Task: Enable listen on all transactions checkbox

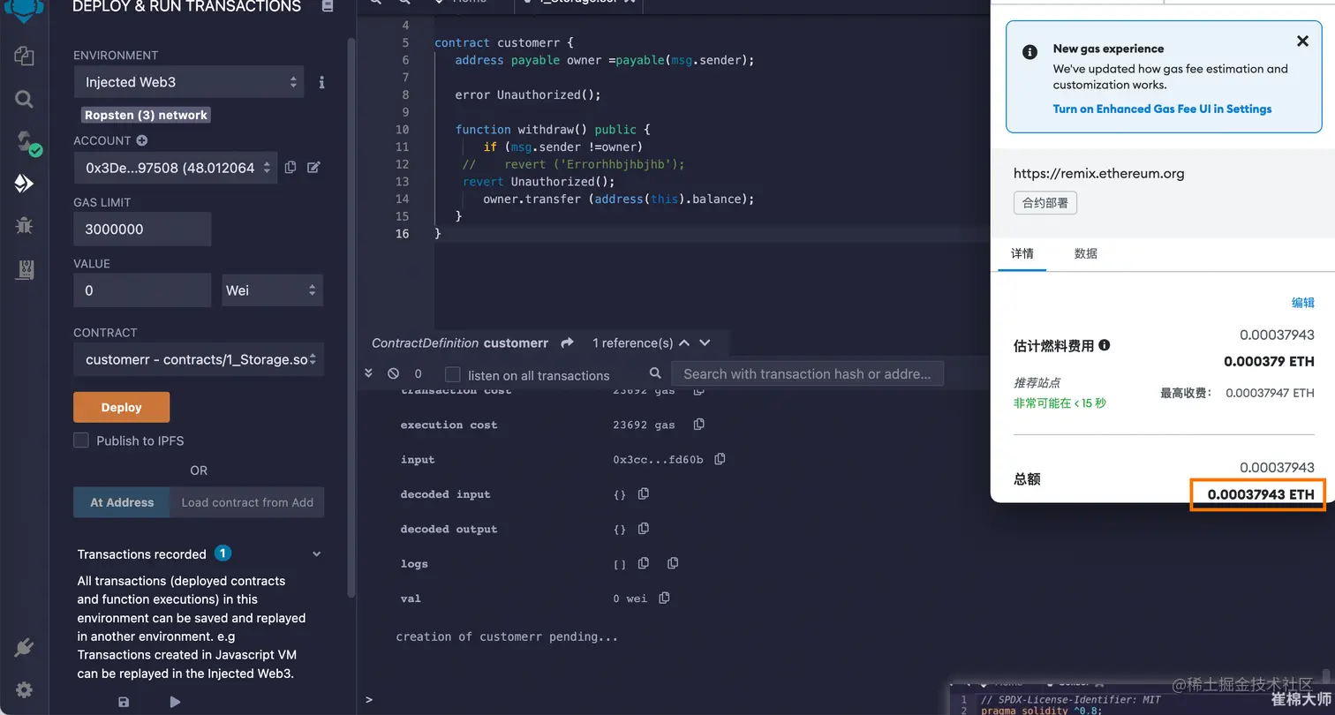Action: pos(452,374)
